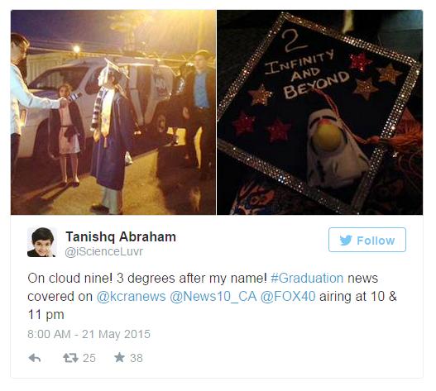436x391 pixels.
Task: Open the @iScienceLuvr handle
Action: click(x=104, y=251)
